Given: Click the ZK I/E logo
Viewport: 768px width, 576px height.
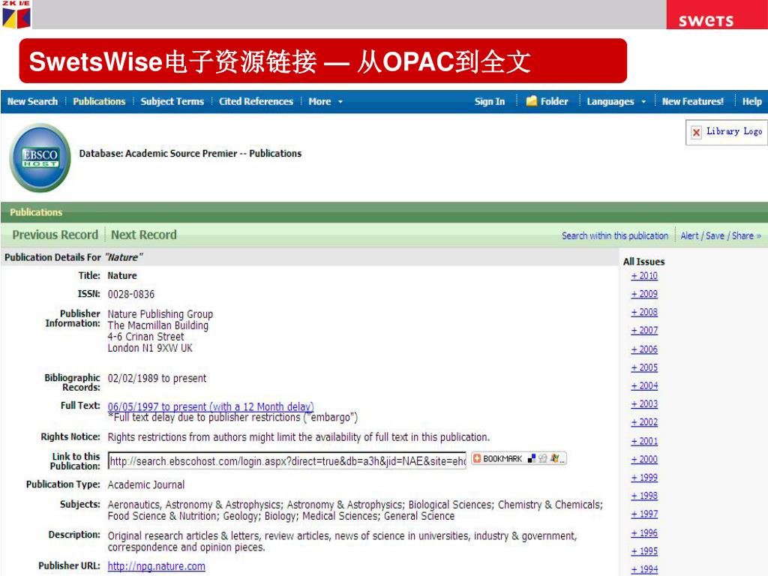Looking at the screenshot, I should [16, 14].
